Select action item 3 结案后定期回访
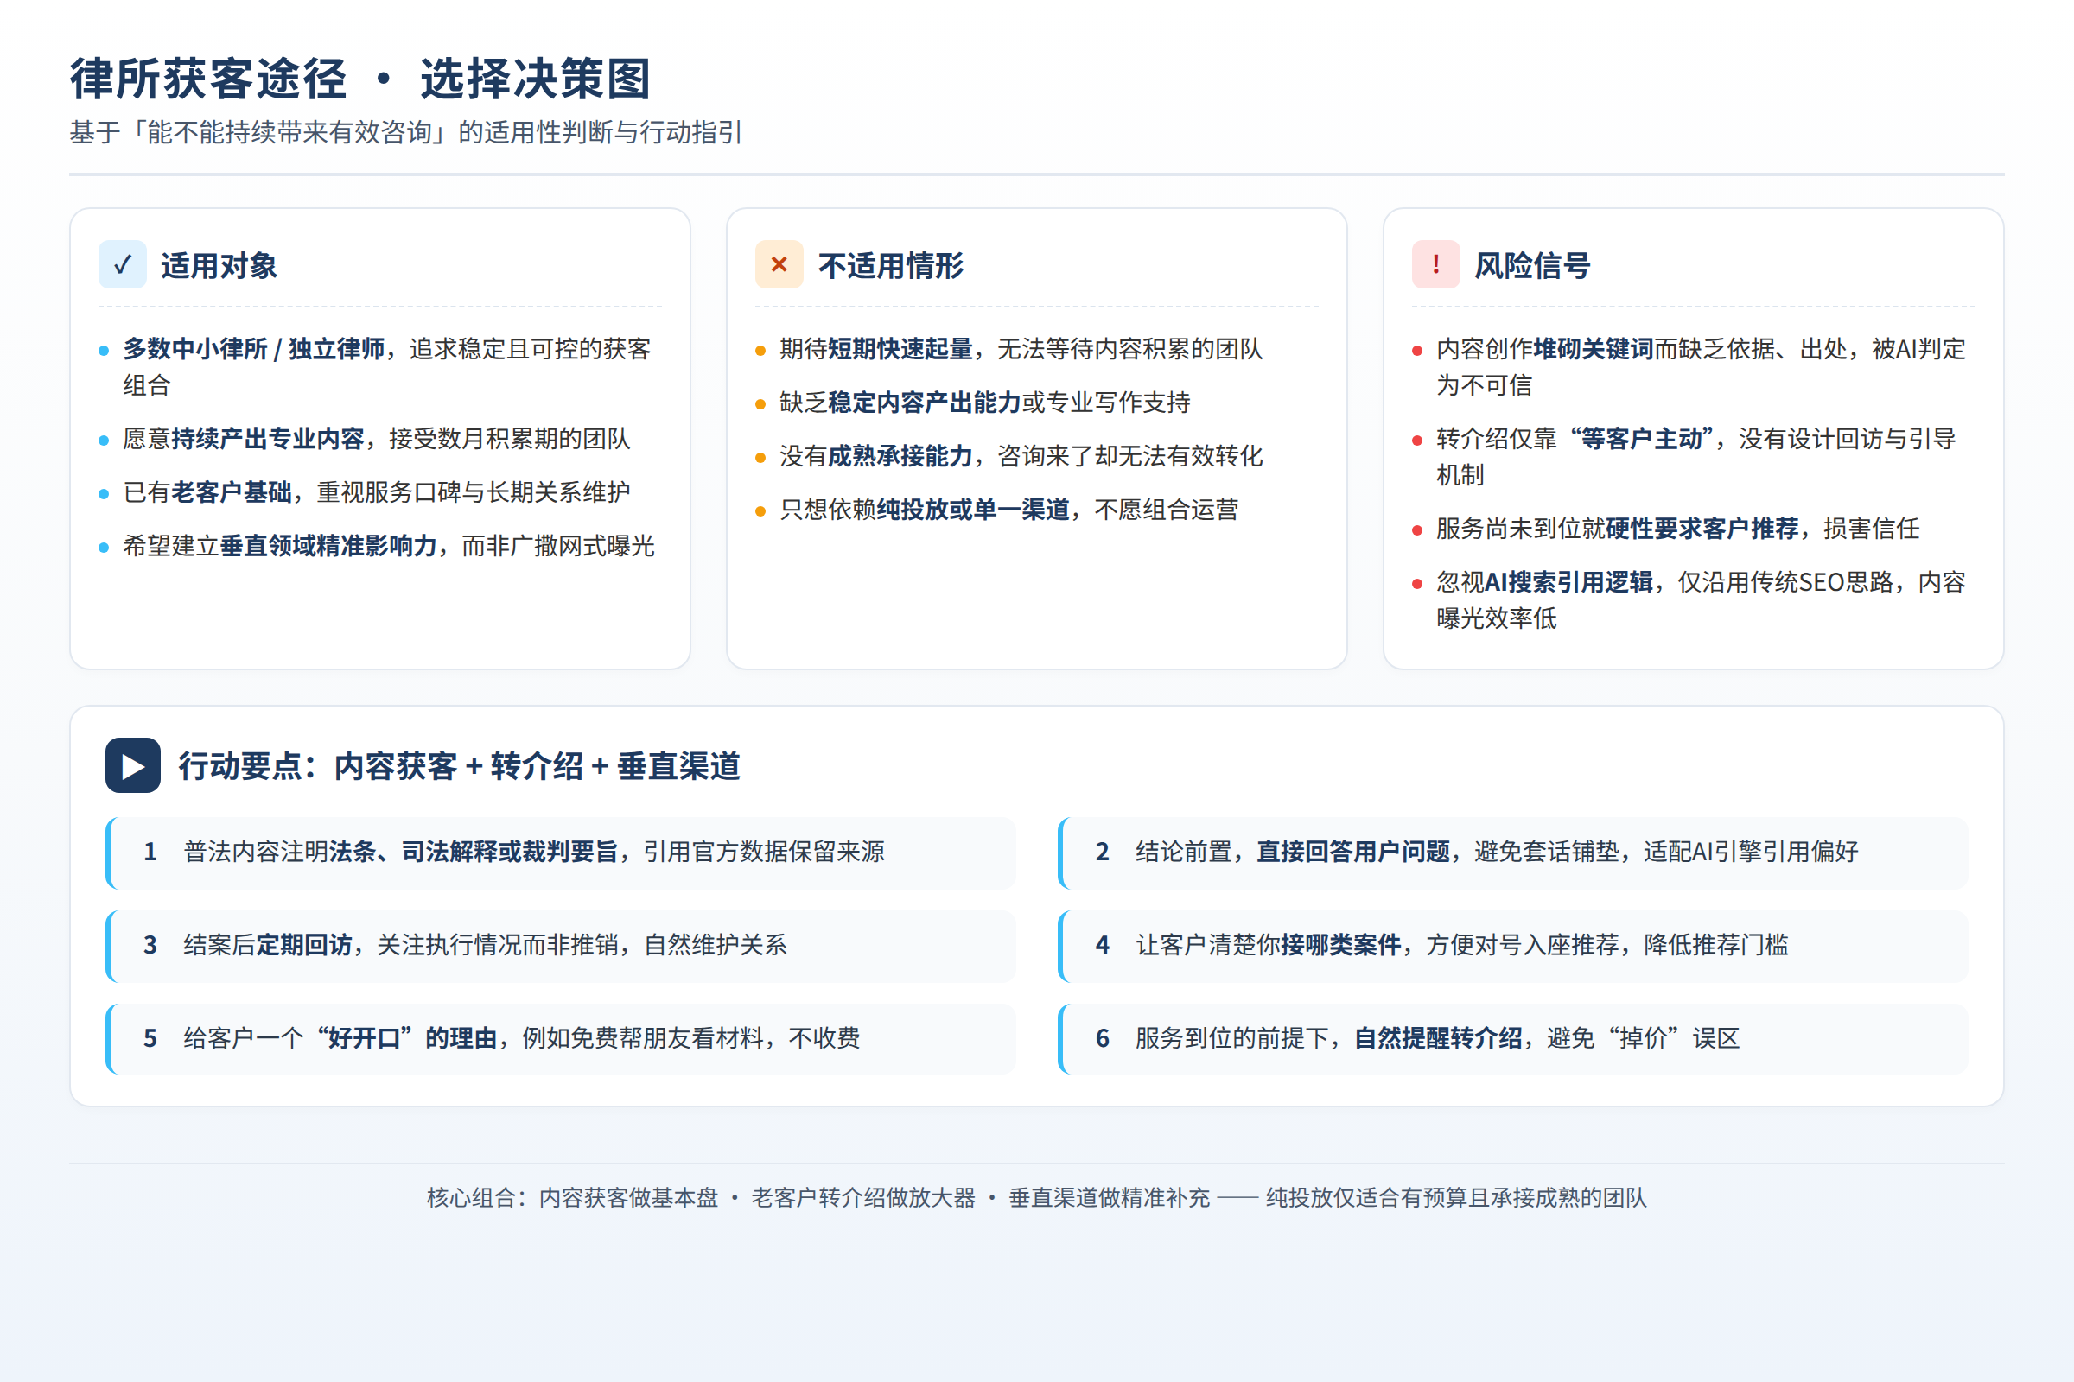 pyautogui.click(x=561, y=946)
